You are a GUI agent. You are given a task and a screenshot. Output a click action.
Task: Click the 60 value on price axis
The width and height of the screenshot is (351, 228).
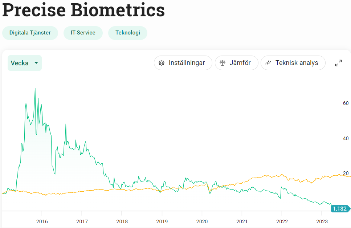point(346,103)
